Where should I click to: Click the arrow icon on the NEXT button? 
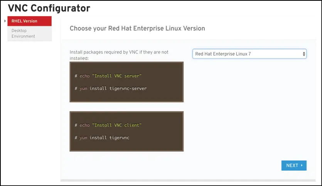pyautogui.click(x=302, y=166)
